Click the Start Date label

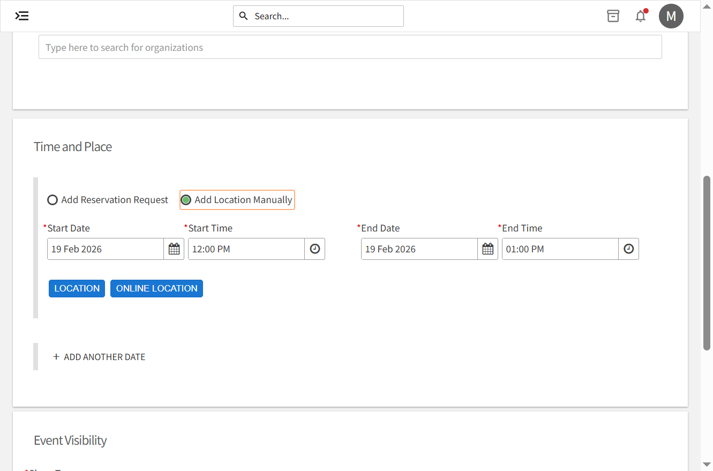point(69,228)
